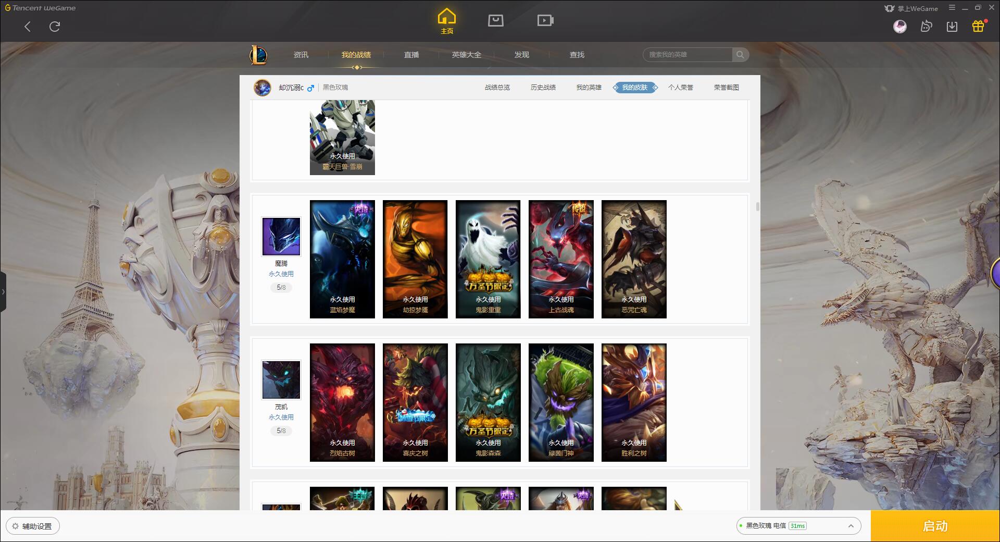Expand the left side panel handle
This screenshot has width=1000, height=542.
tap(3, 292)
